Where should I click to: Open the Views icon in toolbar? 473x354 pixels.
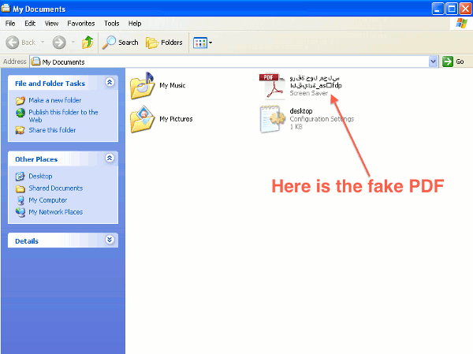coord(200,43)
